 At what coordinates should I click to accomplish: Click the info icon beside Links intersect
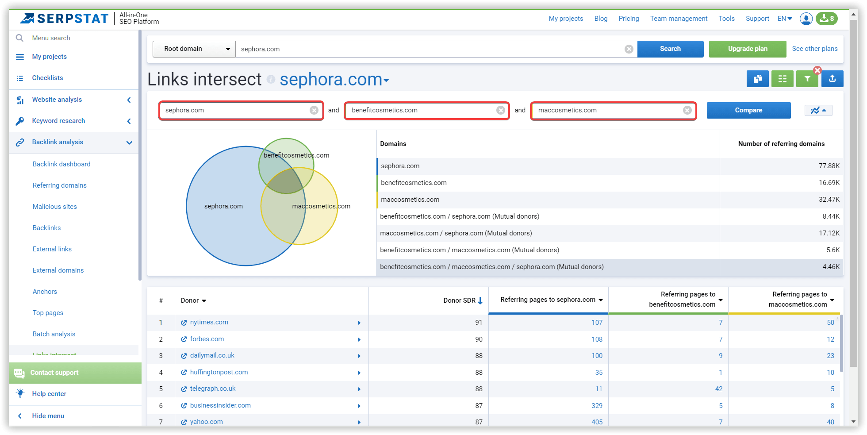[x=271, y=79]
